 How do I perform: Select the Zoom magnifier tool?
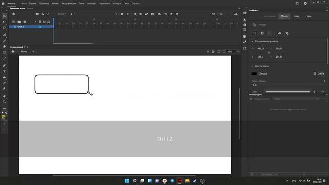click(x=4, y=102)
